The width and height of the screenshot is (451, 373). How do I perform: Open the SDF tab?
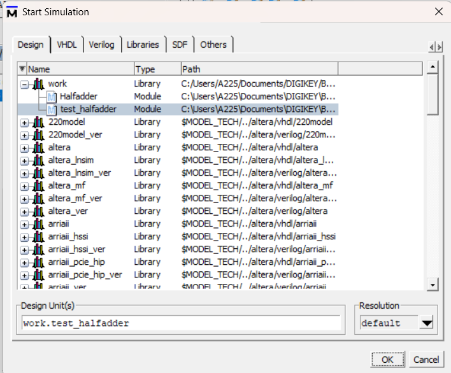(179, 45)
